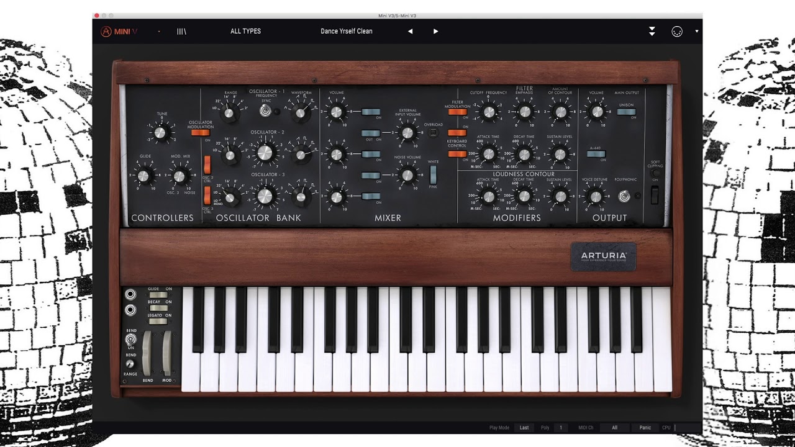Flip the oscillator Sync toggle switch
This screenshot has width=795, height=447.
266,111
